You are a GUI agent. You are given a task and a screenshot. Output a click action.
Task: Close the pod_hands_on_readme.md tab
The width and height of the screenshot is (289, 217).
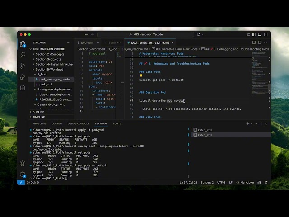pyautogui.click(x=172, y=42)
